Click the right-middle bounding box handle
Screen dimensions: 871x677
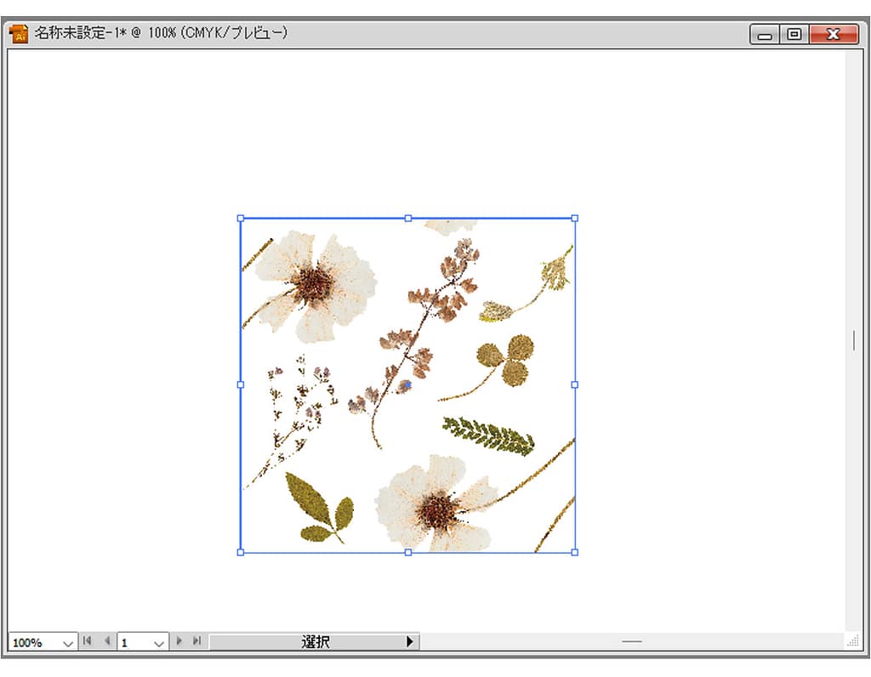pos(575,385)
